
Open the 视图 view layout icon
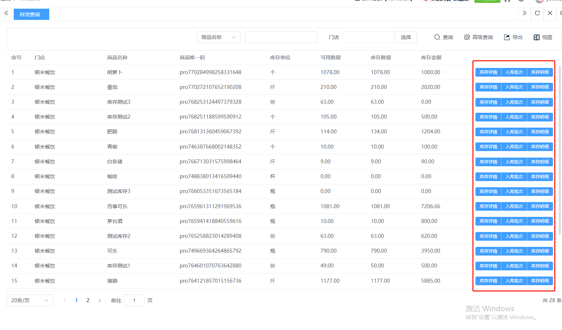[x=537, y=37]
